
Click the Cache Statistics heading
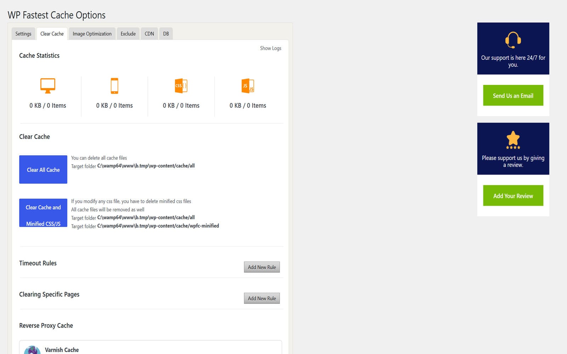tap(39, 56)
